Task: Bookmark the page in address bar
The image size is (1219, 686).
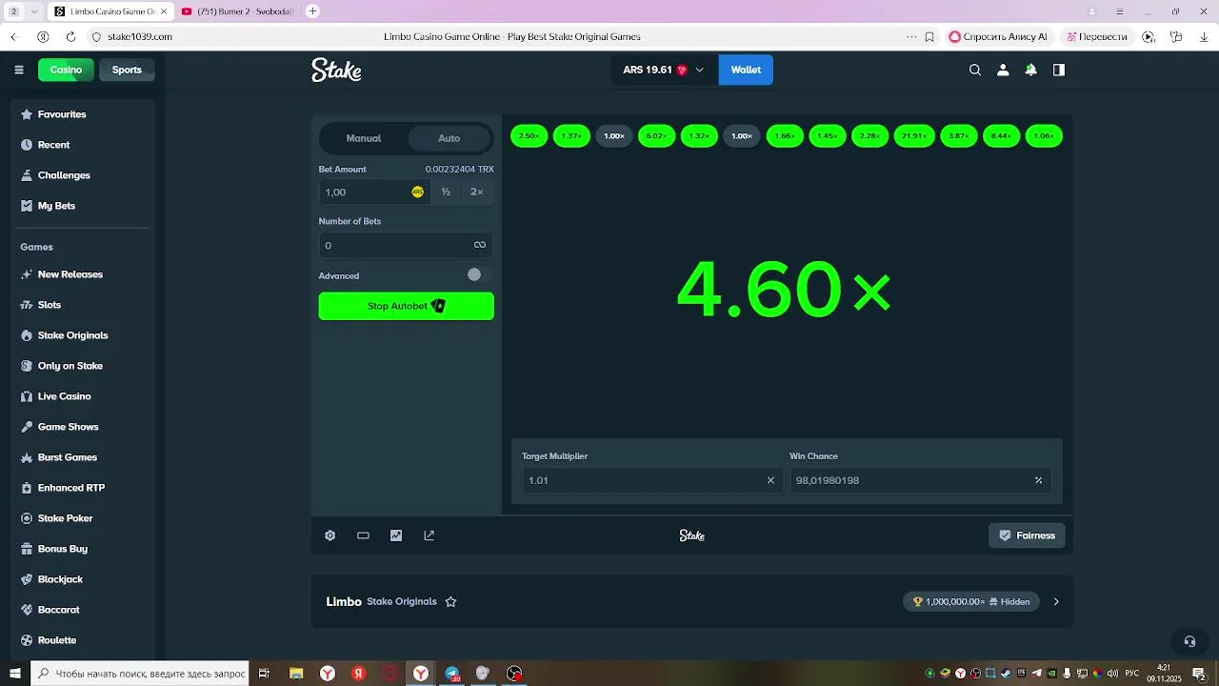Action: pyautogui.click(x=929, y=37)
